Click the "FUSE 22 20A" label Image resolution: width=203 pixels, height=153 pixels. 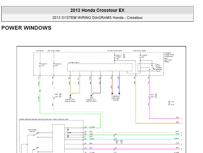click(144, 56)
